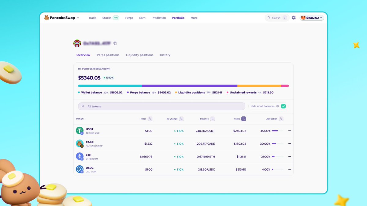Click the 213.60 USDC balance cell
Image resolution: width=367 pixels, height=206 pixels.
pos(206,169)
